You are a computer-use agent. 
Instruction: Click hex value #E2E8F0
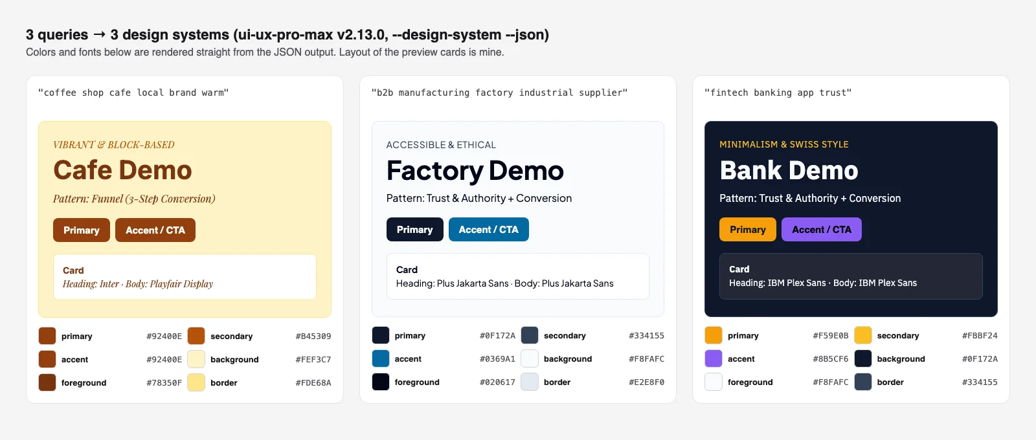click(646, 382)
